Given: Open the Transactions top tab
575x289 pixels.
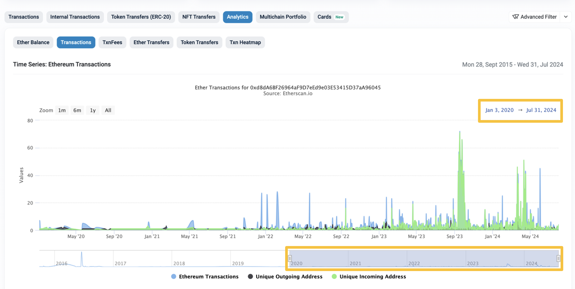Looking at the screenshot, I should (24, 17).
